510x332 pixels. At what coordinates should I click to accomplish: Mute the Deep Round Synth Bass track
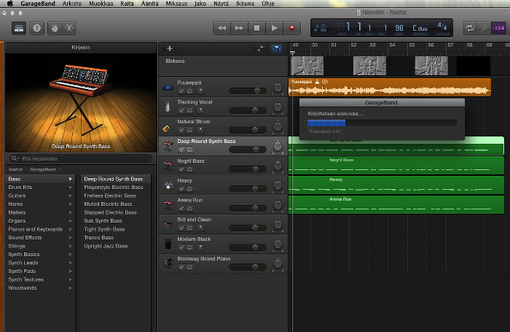(x=181, y=150)
